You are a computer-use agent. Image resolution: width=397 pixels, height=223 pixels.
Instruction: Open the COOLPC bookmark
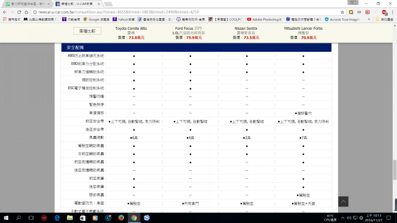[226, 19]
